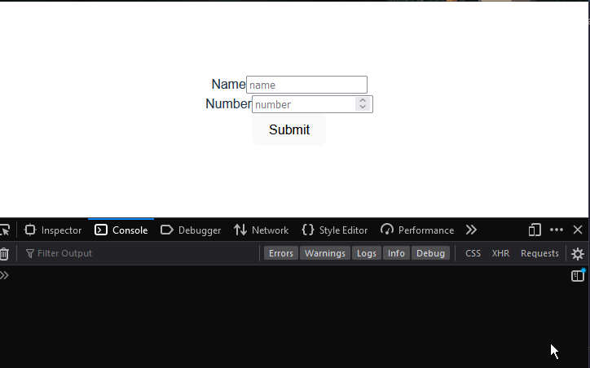Switch to the Inspector tab
The height and width of the screenshot is (368, 590).
coord(53,230)
